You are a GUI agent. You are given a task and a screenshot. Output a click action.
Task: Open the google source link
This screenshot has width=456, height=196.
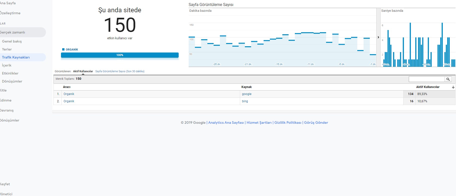pos(247,94)
